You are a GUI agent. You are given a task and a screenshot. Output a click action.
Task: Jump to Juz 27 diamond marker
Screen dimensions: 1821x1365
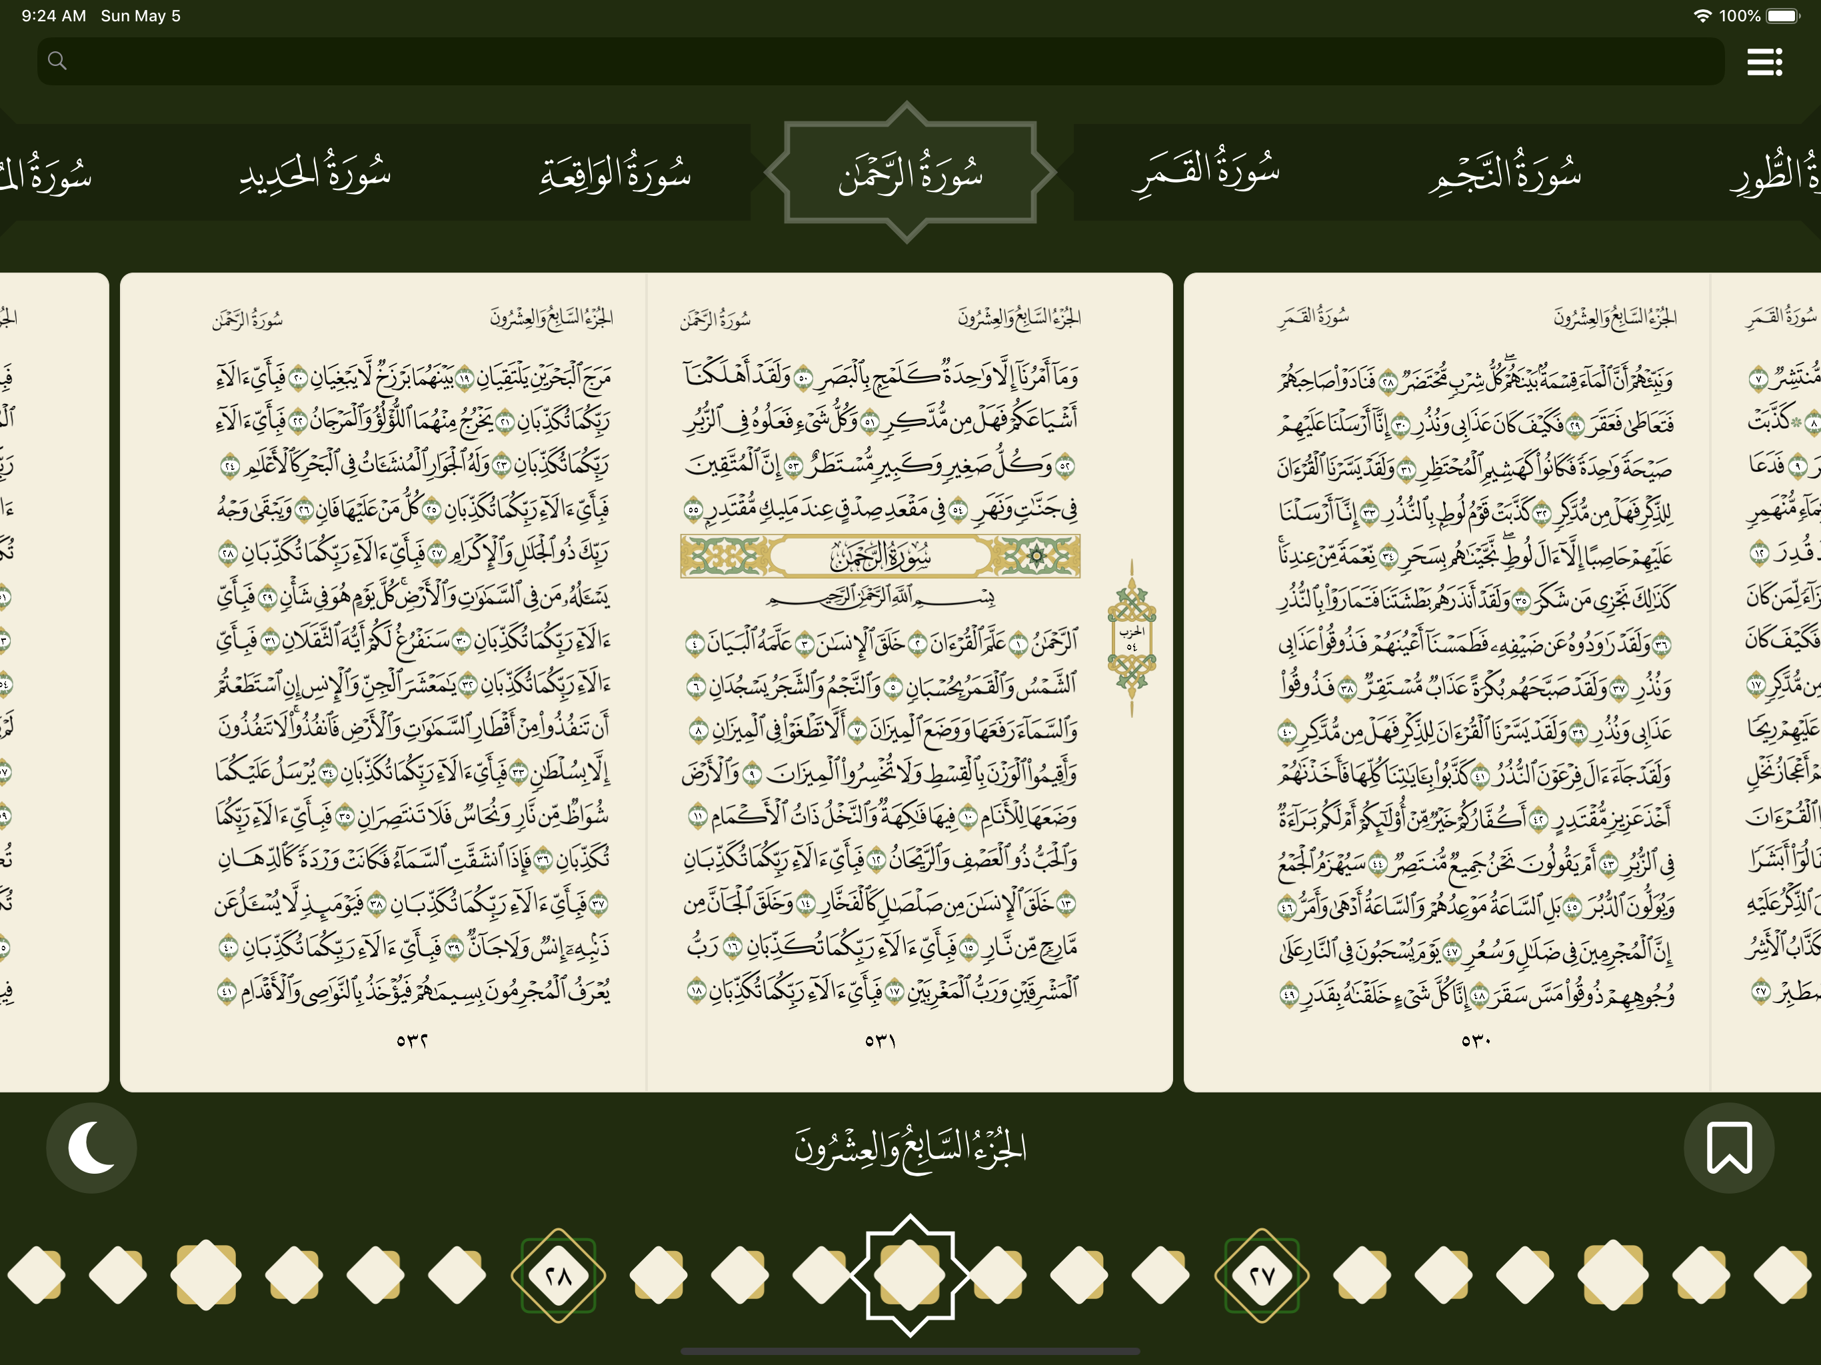point(1261,1275)
